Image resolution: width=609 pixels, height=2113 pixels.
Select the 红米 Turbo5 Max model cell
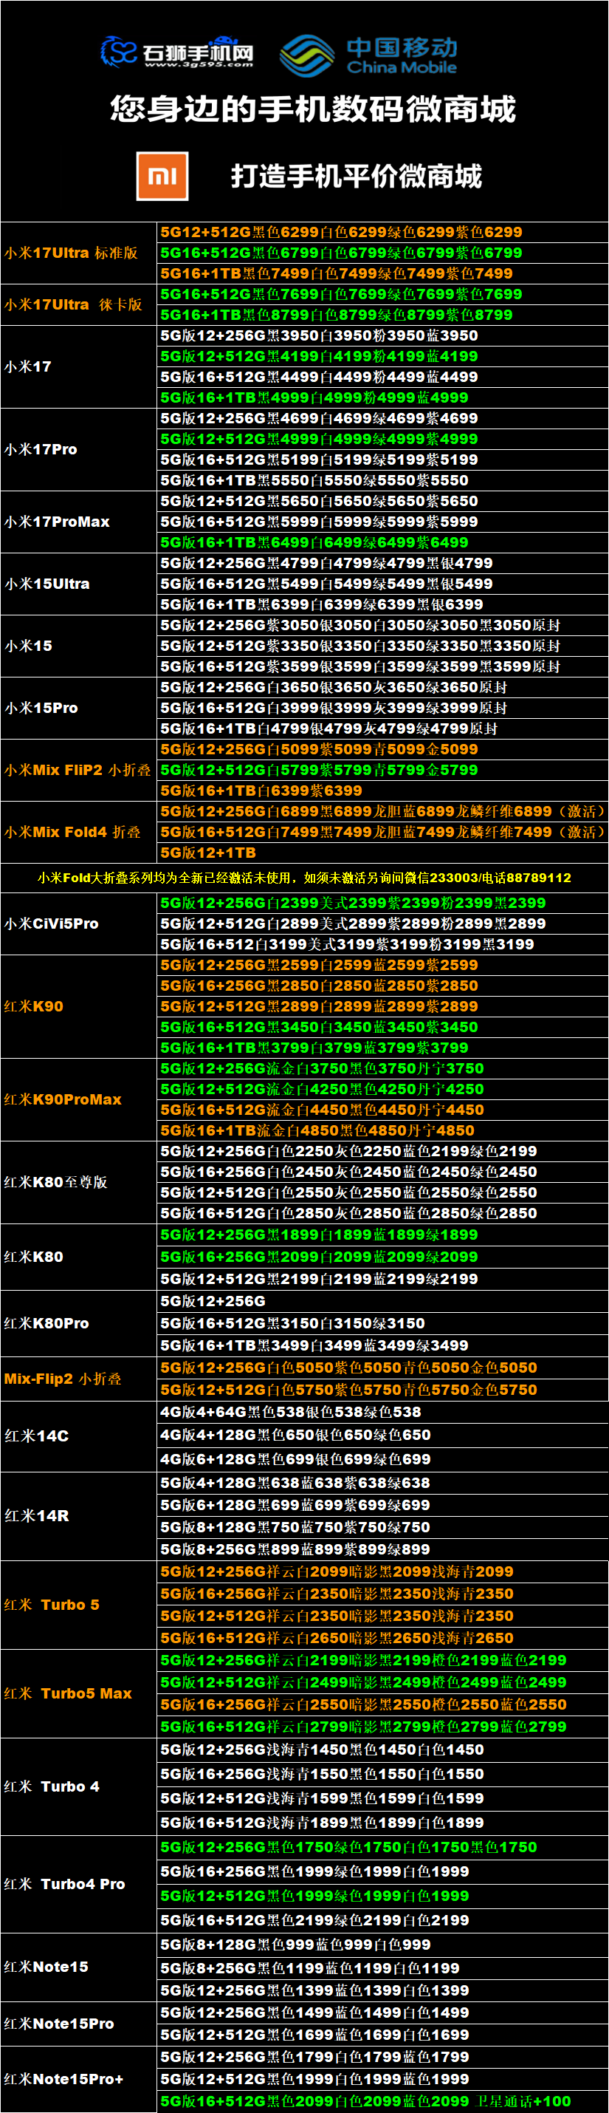pos(67,1693)
